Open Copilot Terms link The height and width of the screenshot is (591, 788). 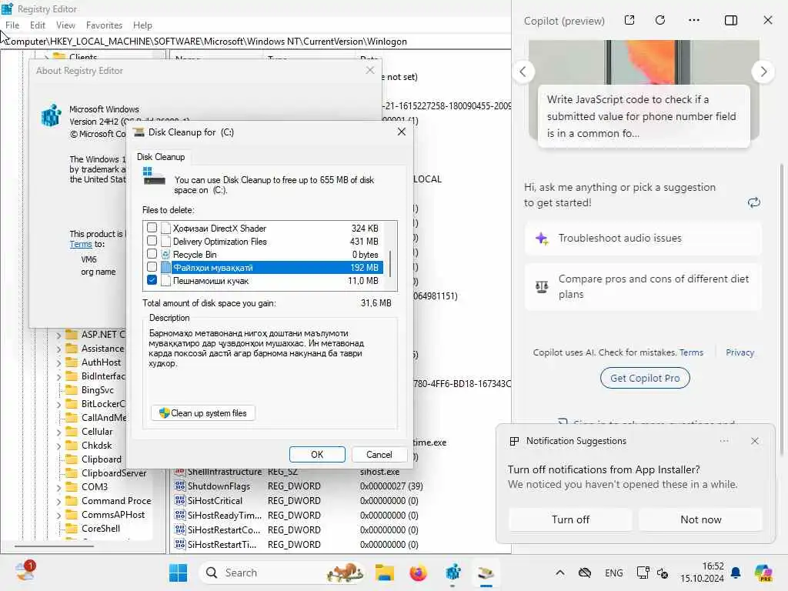[x=691, y=352]
